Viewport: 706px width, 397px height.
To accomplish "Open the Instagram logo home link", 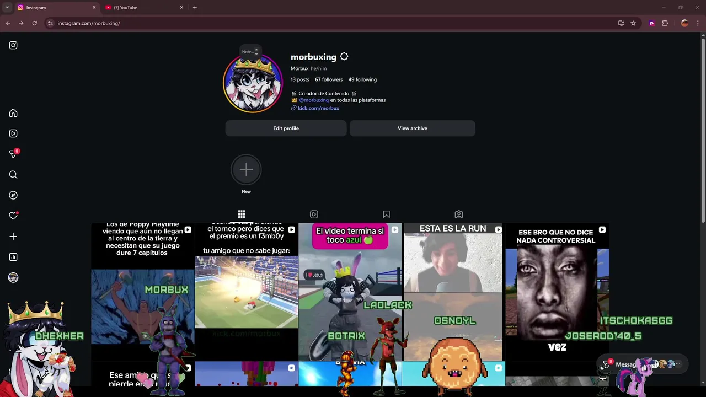I will [x=13, y=45].
